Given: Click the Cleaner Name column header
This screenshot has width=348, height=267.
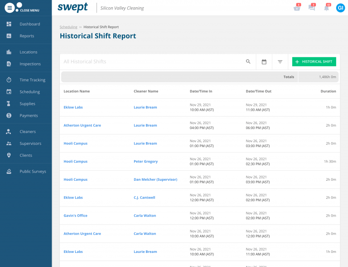Looking at the screenshot, I should [146, 91].
